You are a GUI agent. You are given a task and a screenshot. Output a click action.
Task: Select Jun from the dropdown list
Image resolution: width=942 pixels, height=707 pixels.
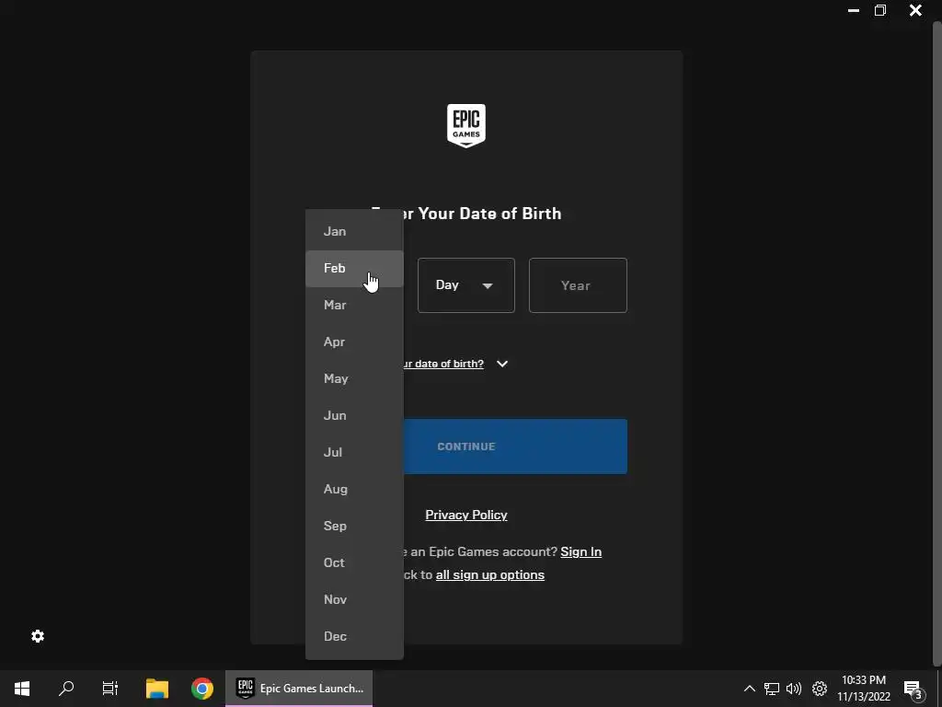pyautogui.click(x=354, y=415)
